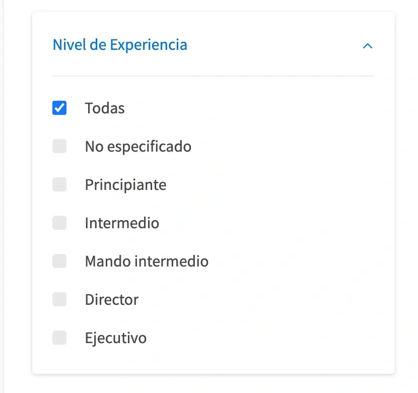Screen dimensions: 418x393
Task: Enable the No especificado checkbox
Action: 59,147
